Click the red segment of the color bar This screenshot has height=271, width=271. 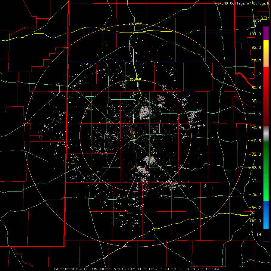266,96
